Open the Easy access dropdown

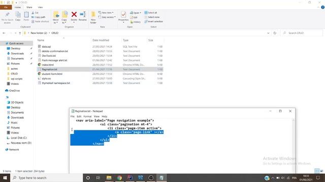click(x=107, y=17)
